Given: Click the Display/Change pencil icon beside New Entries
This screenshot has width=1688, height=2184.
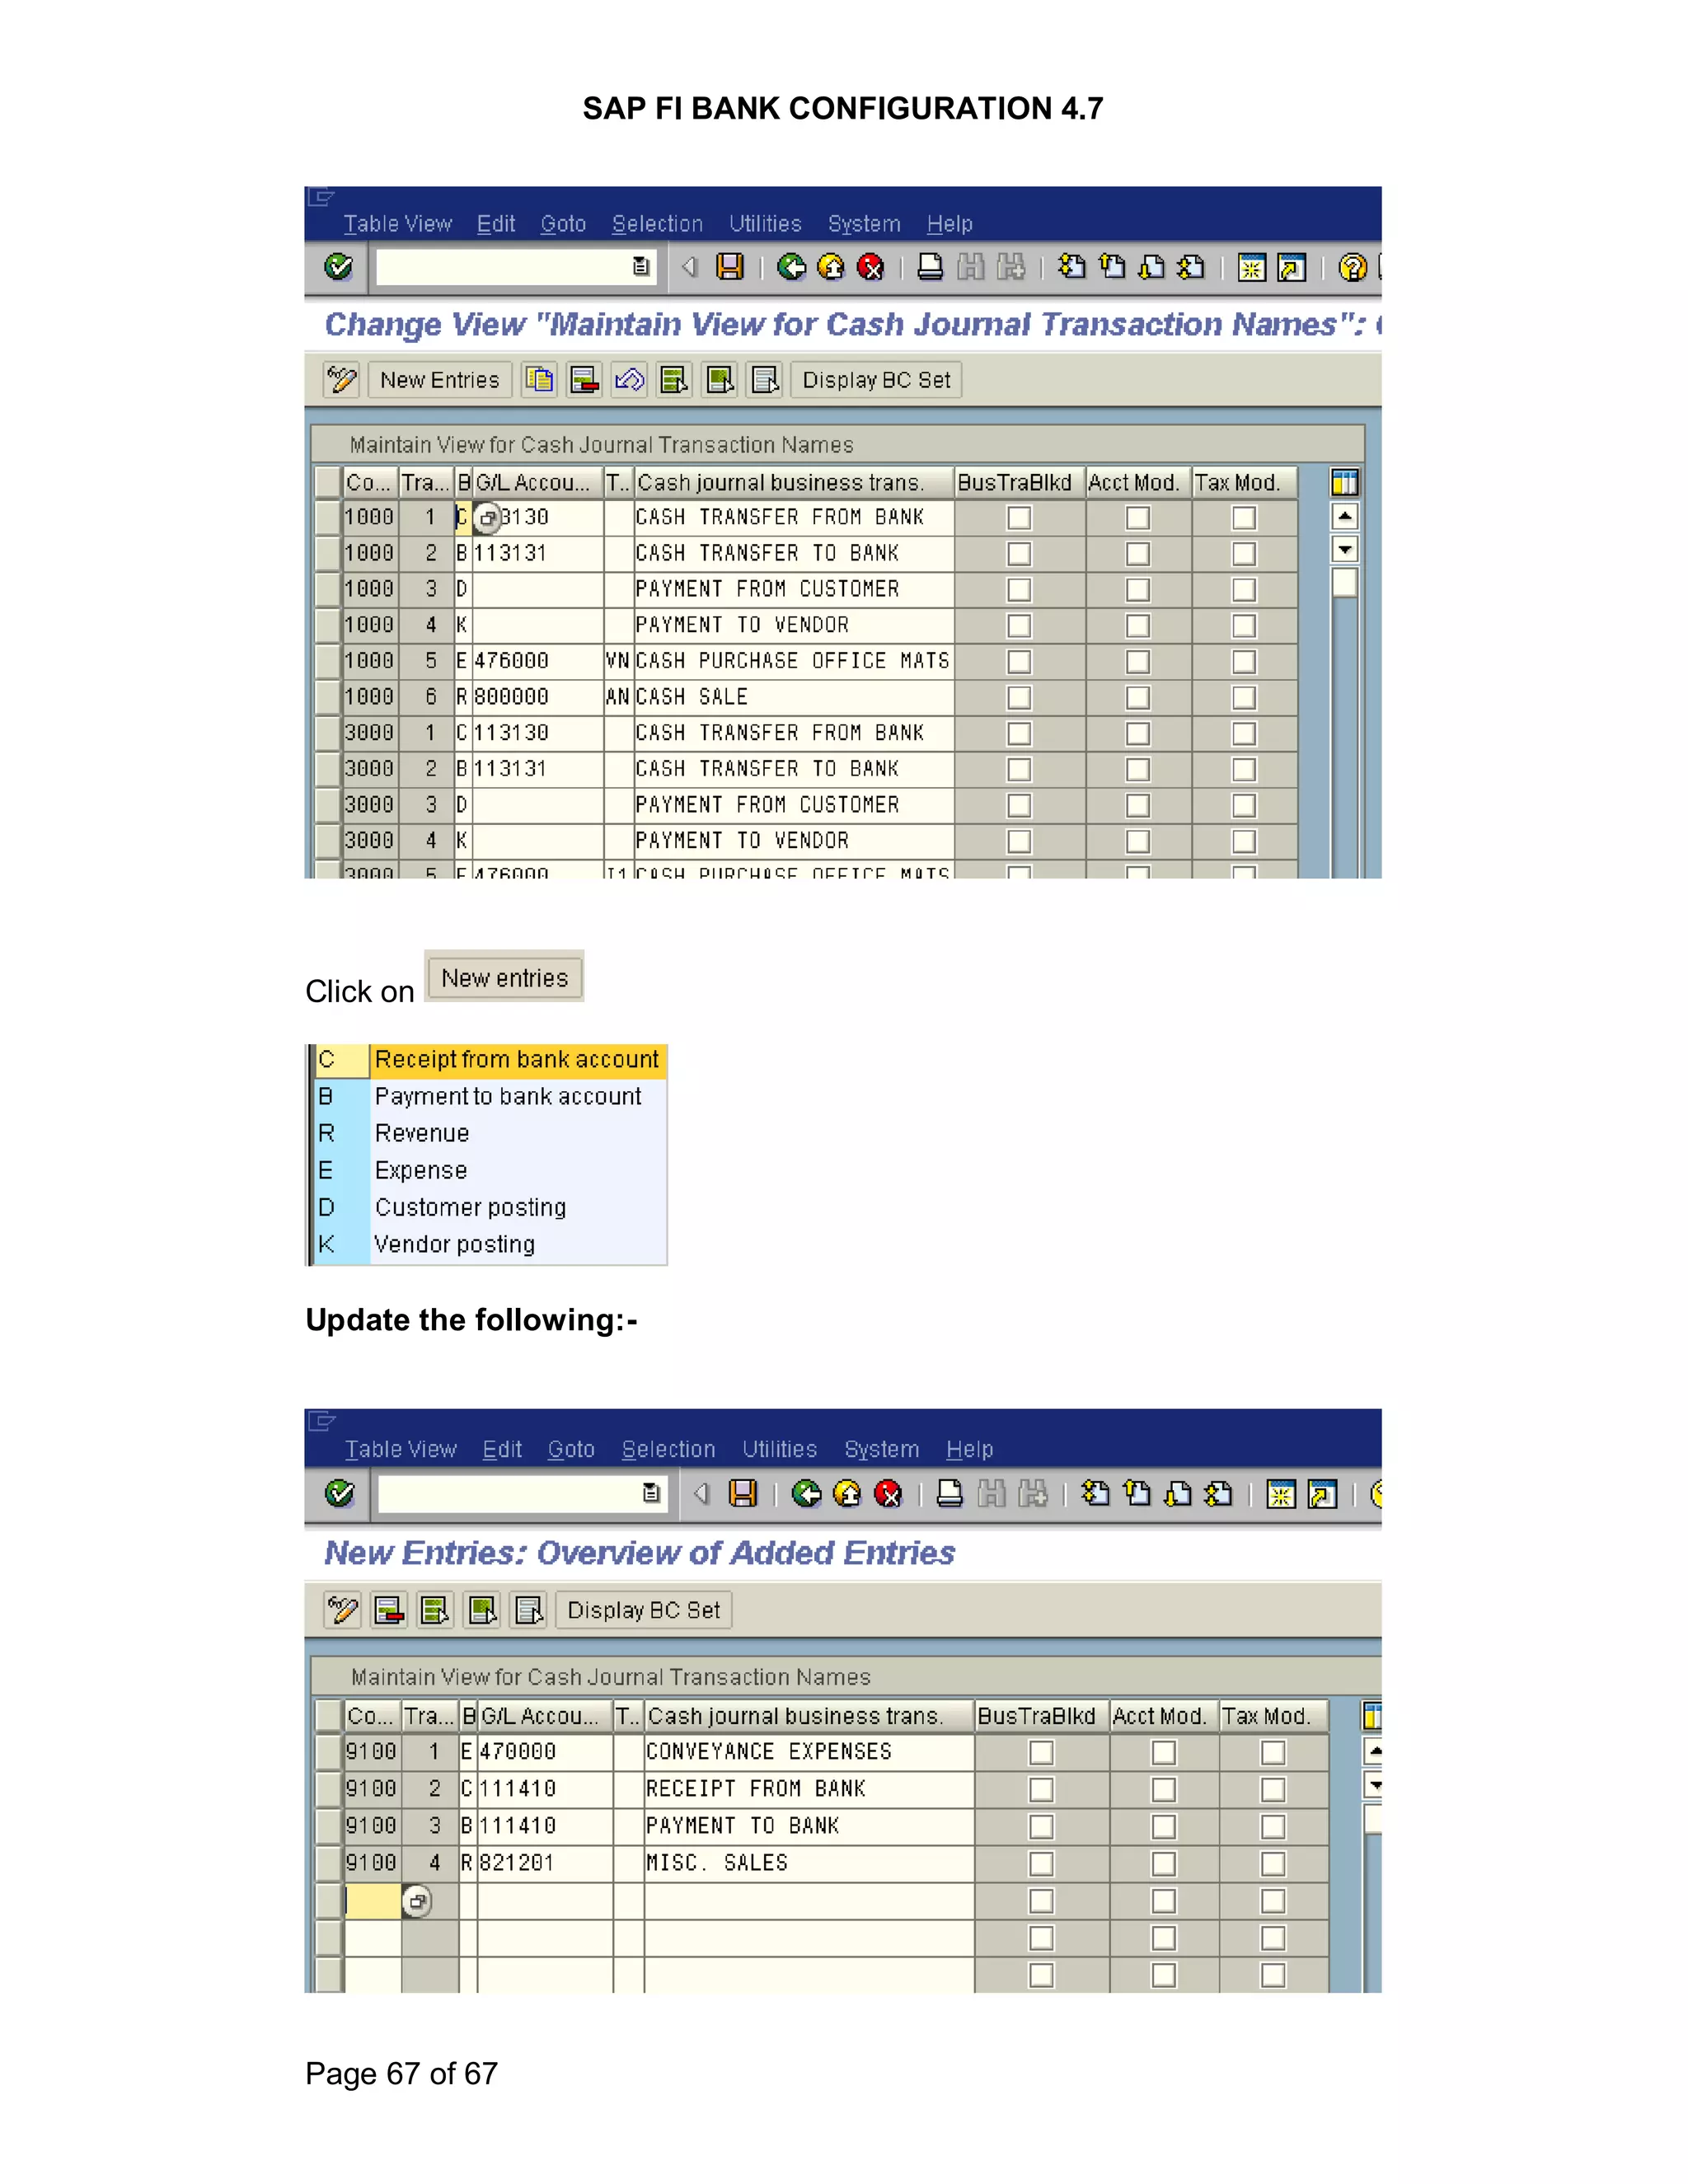Looking at the screenshot, I should (341, 380).
